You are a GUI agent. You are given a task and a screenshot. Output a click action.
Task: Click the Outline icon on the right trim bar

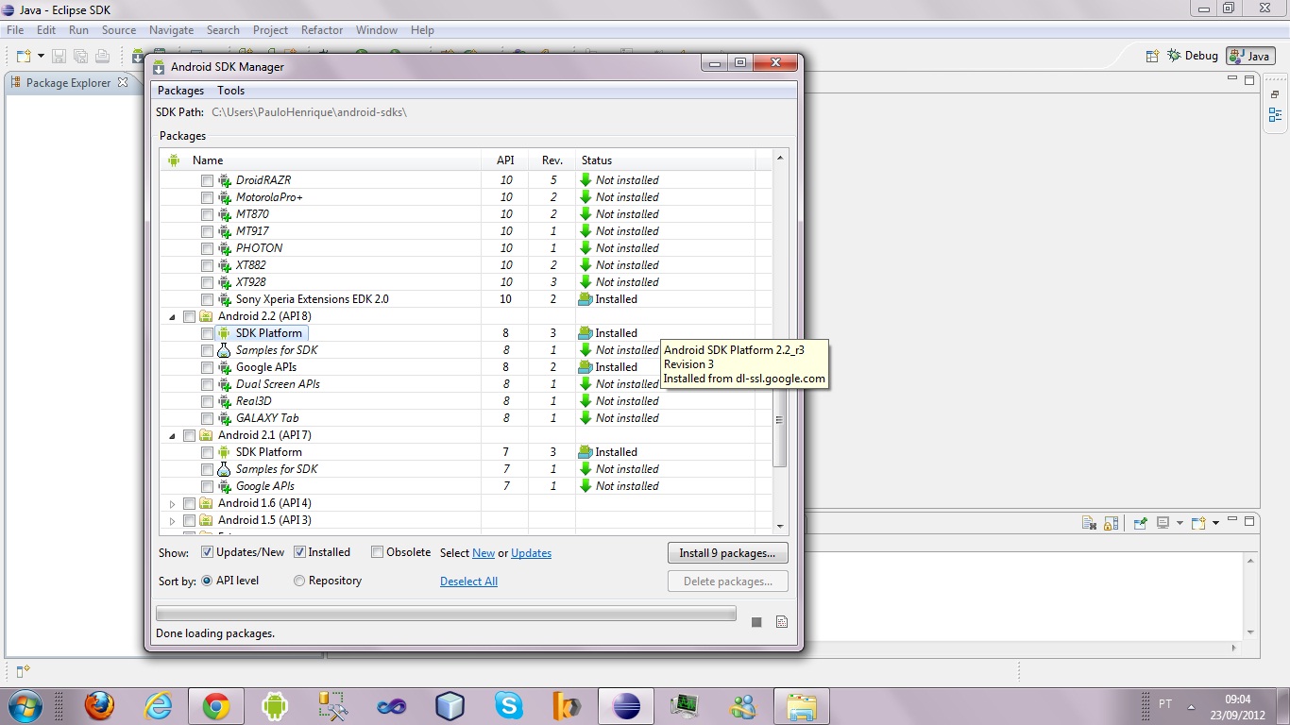(x=1276, y=115)
